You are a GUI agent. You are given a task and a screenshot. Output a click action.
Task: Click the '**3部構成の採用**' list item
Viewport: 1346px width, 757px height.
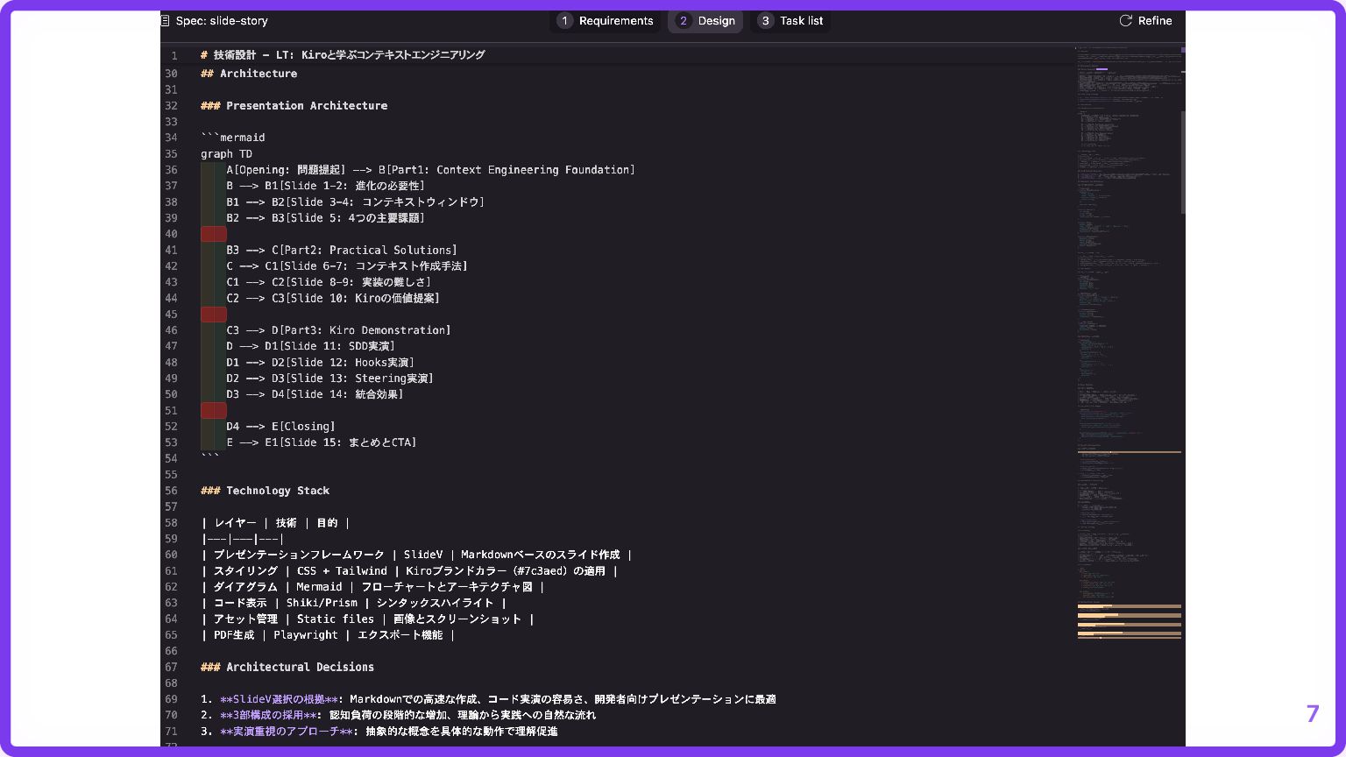[x=399, y=715]
